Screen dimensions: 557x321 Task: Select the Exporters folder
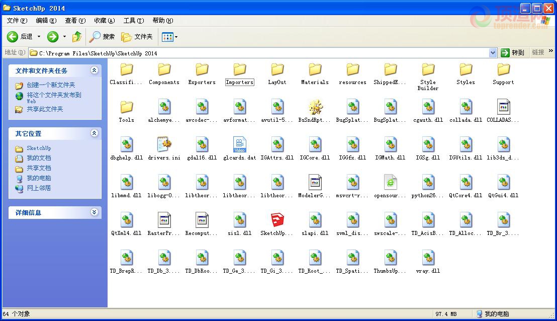click(x=202, y=74)
